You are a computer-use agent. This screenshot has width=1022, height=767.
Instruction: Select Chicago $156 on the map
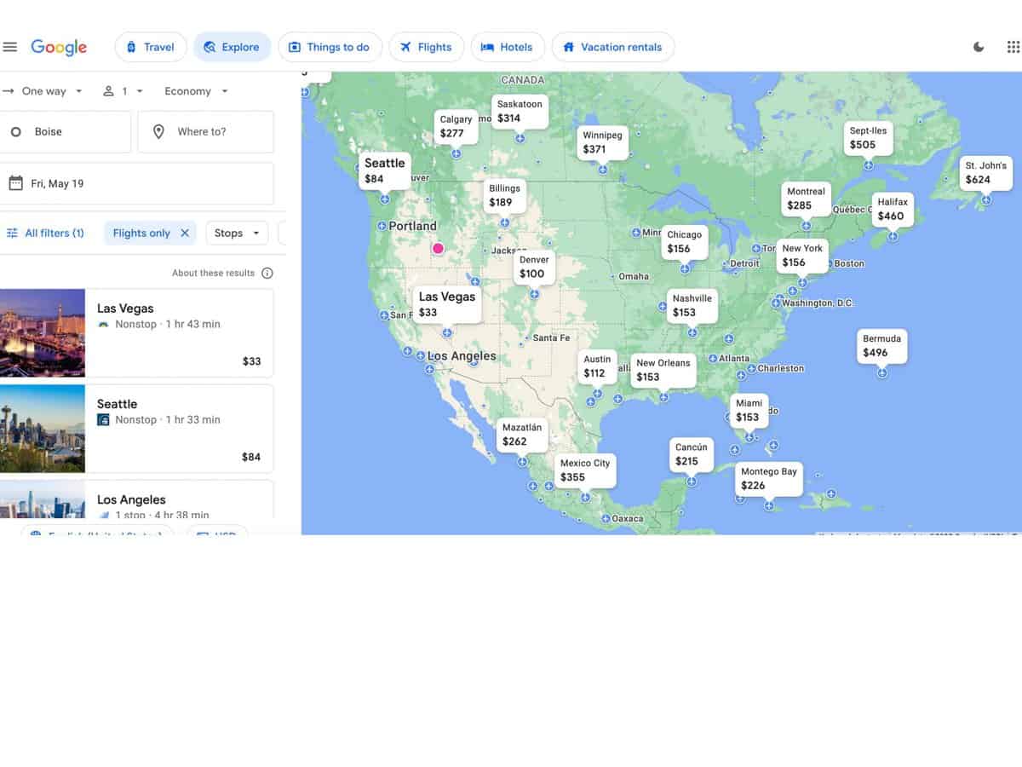[685, 241]
